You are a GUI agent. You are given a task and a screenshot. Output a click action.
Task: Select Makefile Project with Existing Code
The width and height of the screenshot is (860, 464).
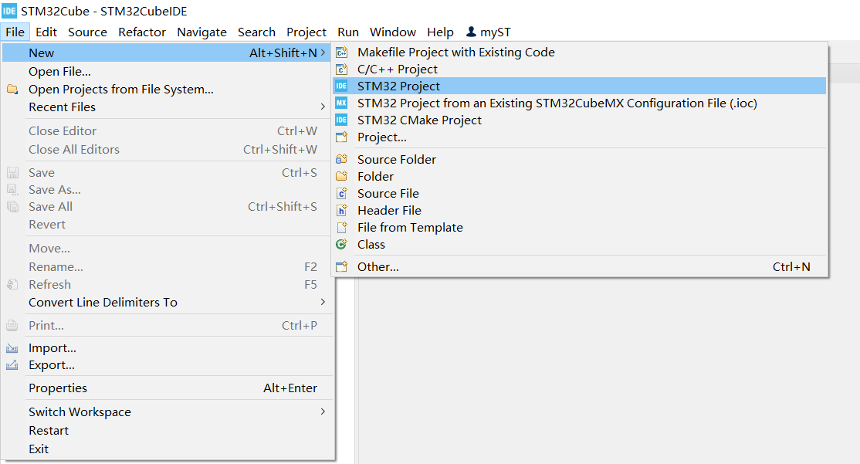click(x=579, y=52)
